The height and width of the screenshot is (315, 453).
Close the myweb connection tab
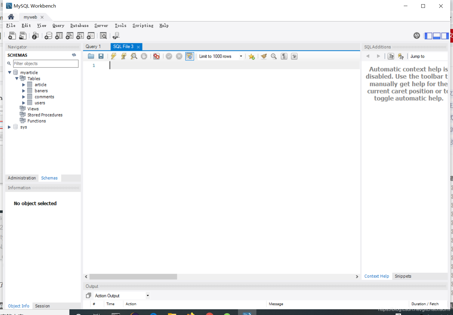click(42, 17)
